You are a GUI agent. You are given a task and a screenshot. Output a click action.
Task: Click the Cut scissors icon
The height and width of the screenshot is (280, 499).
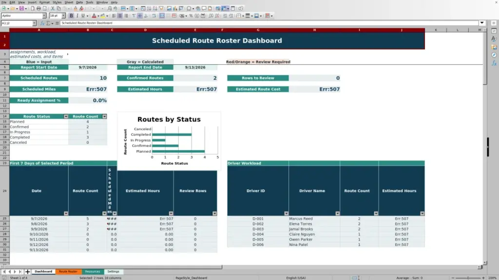click(x=53, y=8)
